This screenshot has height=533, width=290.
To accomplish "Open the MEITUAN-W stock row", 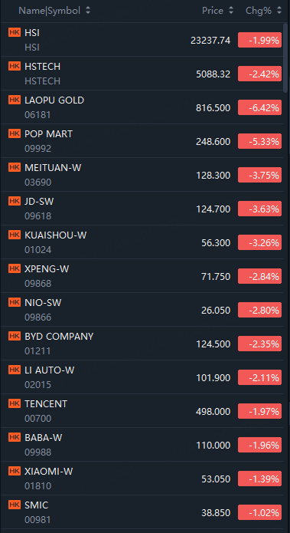I will 142,175.
